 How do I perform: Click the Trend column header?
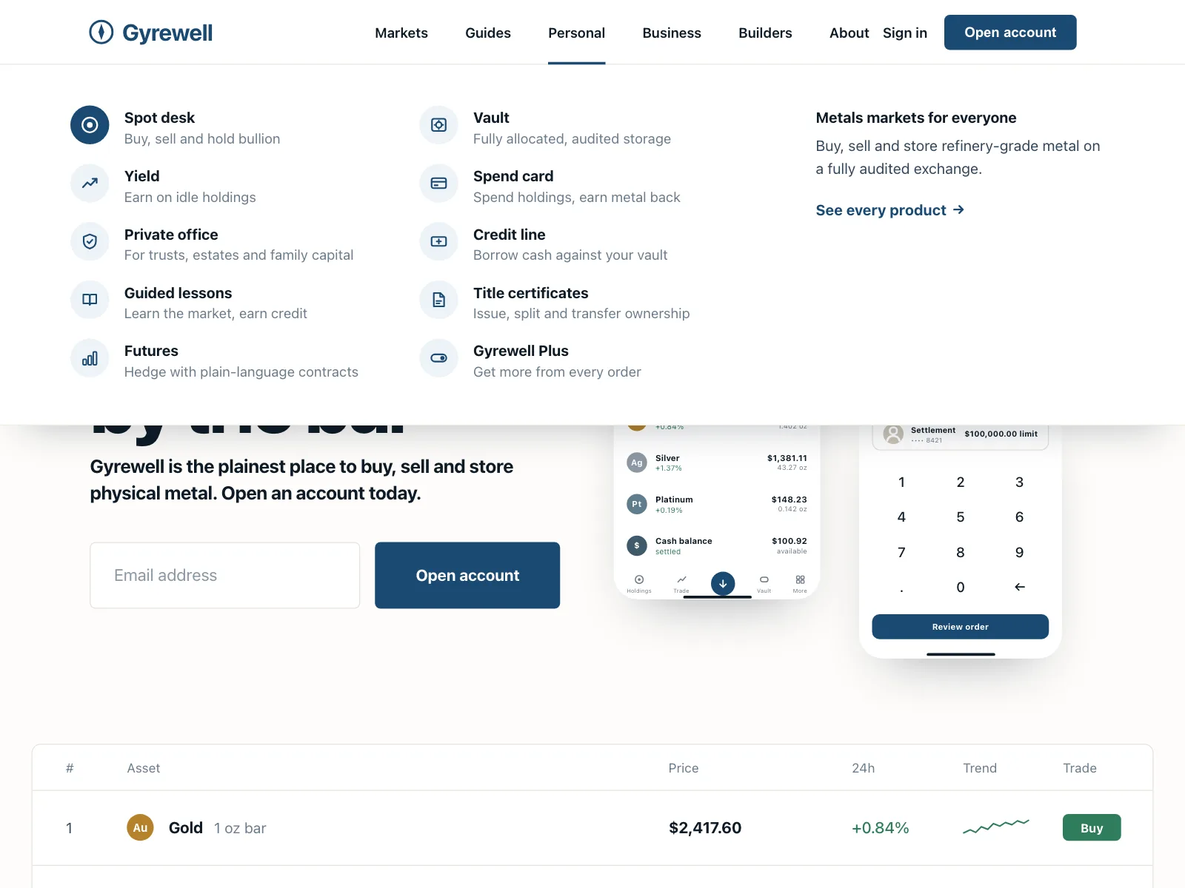980,768
